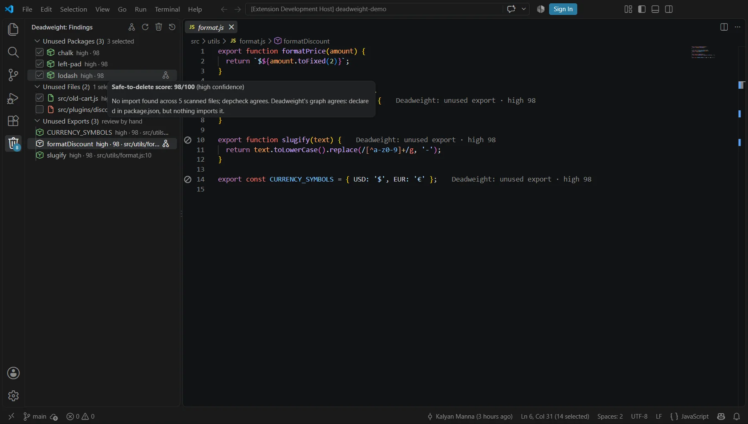Screen dimensions: 748x424
Task: Click the graph icon on the lodash row
Action: point(166,75)
